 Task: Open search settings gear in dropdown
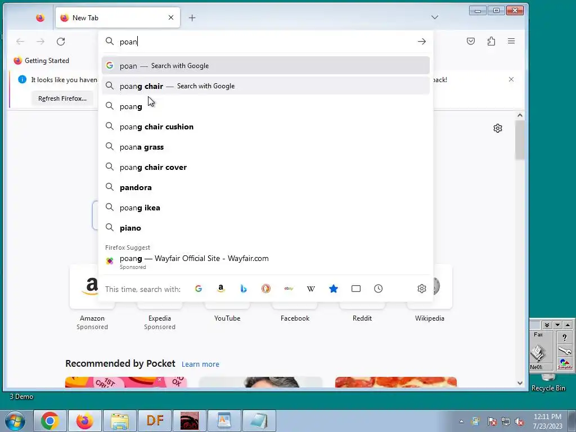pos(422,289)
